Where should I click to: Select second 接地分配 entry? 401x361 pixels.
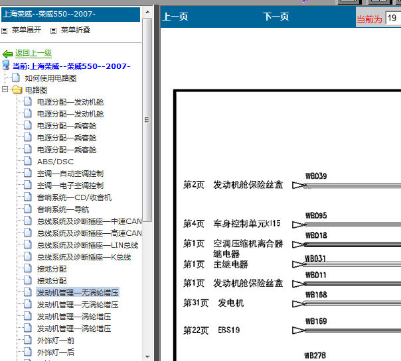(52, 281)
